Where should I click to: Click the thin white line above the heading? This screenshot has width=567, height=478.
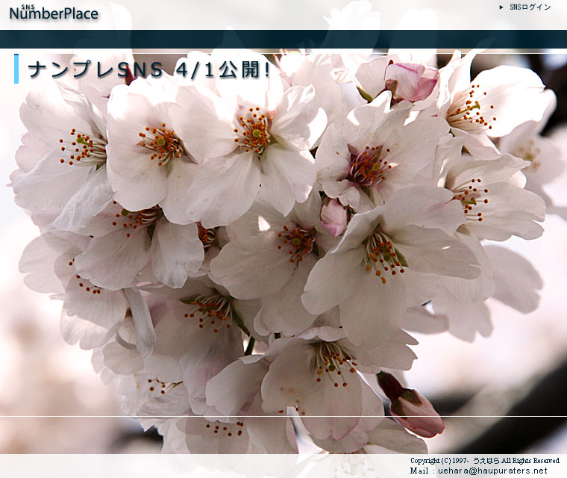coord(283,53)
